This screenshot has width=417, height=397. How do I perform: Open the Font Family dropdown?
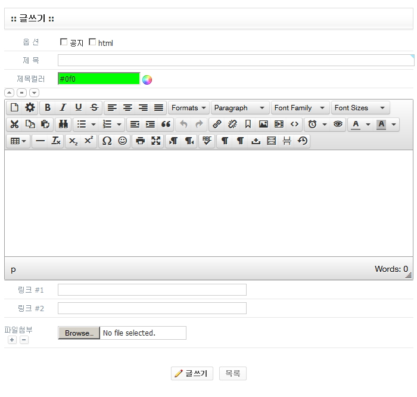coord(300,108)
